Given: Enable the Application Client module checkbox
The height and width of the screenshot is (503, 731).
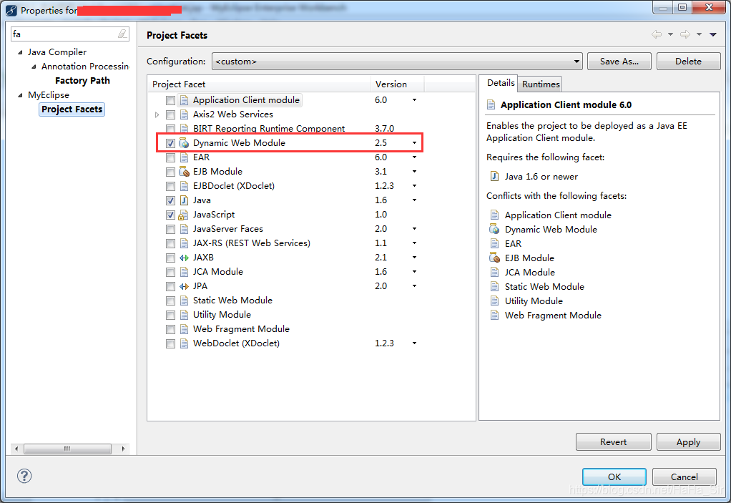Looking at the screenshot, I should [x=171, y=100].
